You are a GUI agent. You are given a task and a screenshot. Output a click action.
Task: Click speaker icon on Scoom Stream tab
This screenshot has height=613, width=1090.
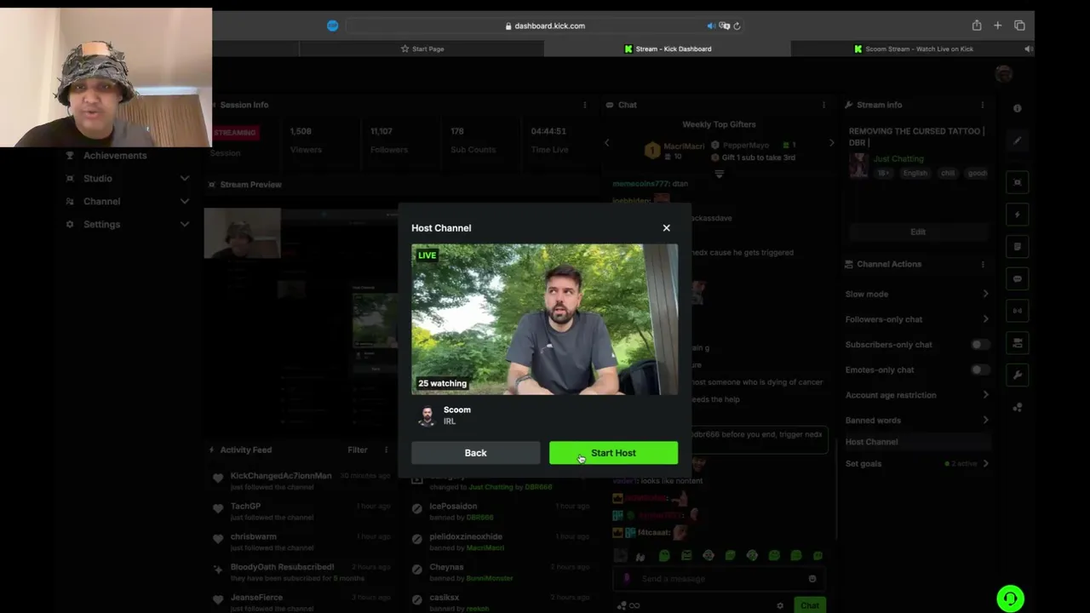(x=1028, y=49)
